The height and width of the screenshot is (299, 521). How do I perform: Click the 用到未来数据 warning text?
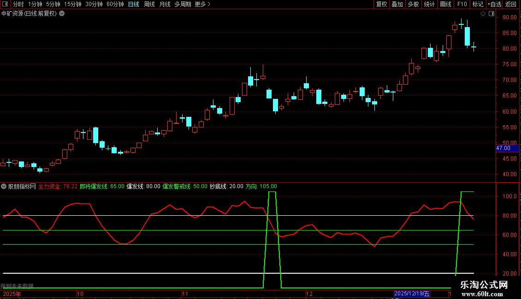pos(17,286)
